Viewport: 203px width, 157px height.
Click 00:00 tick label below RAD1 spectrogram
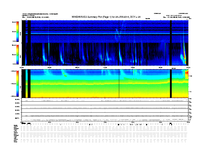22,67
